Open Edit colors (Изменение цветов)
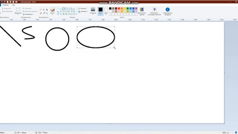The image size is (238, 134). [142, 11]
